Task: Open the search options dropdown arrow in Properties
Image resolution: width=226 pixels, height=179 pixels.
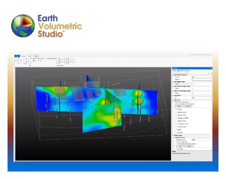Action: click(x=210, y=73)
